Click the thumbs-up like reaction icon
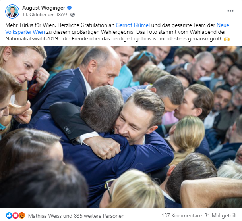 (9, 215)
